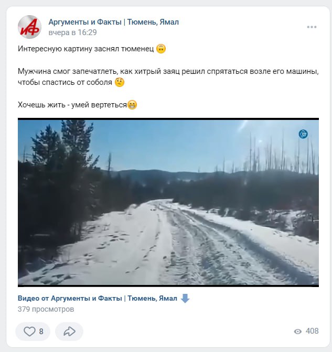Click the eye views counter icon
The height and width of the screenshot is (352, 332).
pyautogui.click(x=298, y=332)
